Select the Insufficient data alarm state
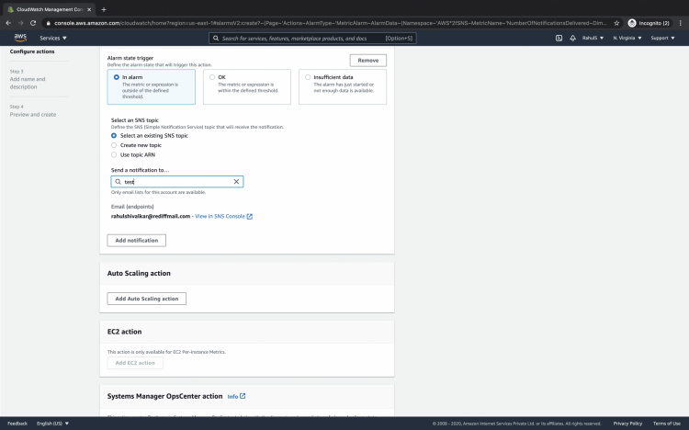This screenshot has width=689, height=430. [x=308, y=77]
